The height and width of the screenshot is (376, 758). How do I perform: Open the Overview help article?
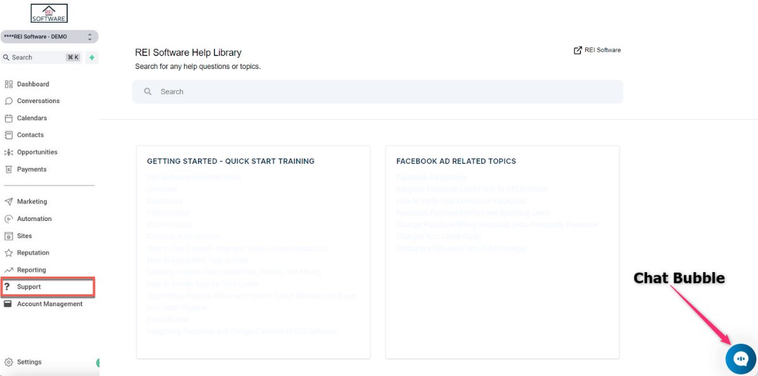tap(162, 189)
